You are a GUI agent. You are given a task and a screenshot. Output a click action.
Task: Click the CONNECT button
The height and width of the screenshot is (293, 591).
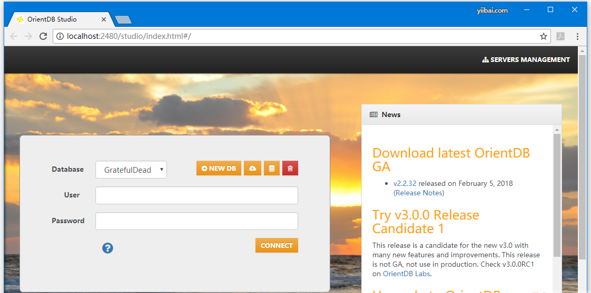(277, 245)
